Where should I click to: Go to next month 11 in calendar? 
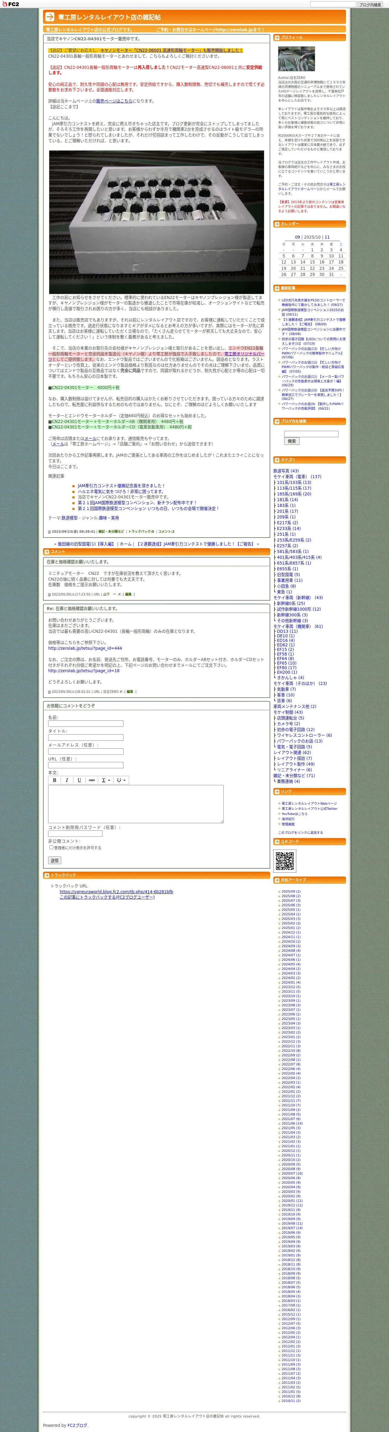[327, 237]
